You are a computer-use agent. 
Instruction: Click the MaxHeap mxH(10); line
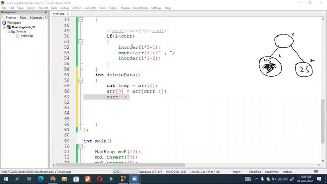tap(118, 152)
